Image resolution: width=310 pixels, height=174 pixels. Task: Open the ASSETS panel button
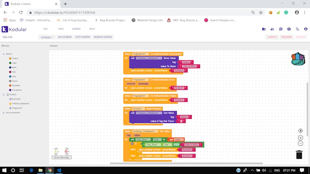[272, 37]
